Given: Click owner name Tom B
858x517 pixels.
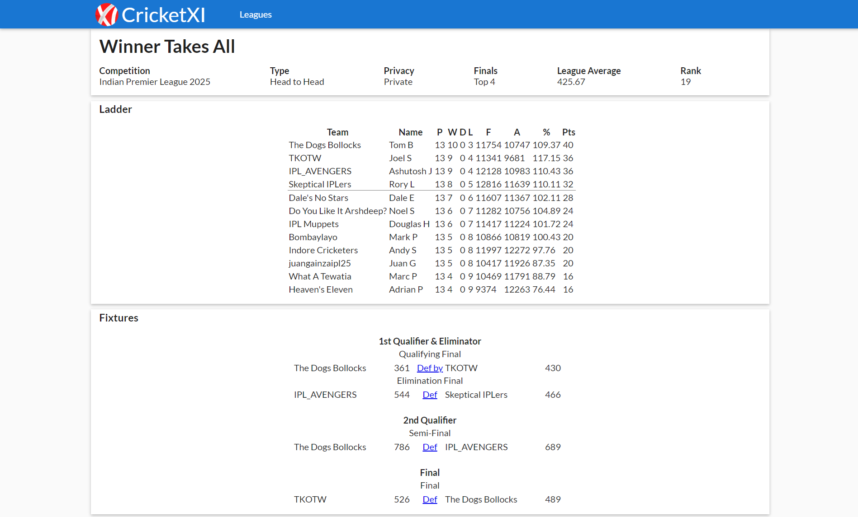Looking at the screenshot, I should 401,145.
